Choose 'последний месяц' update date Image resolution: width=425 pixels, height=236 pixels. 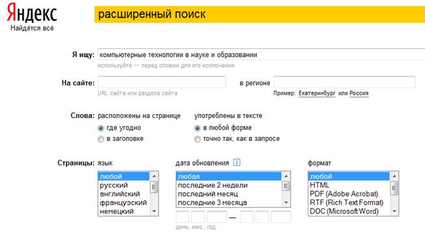click(x=229, y=194)
